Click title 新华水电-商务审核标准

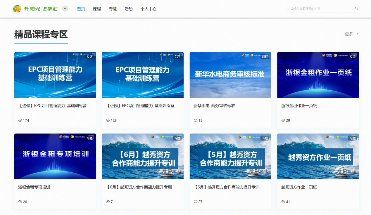pyautogui.click(x=214, y=106)
